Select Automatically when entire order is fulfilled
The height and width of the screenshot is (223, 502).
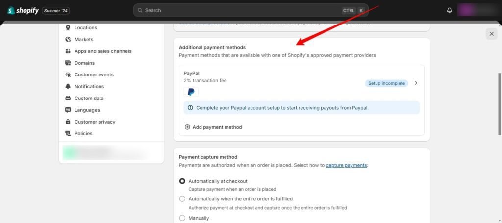coord(182,199)
